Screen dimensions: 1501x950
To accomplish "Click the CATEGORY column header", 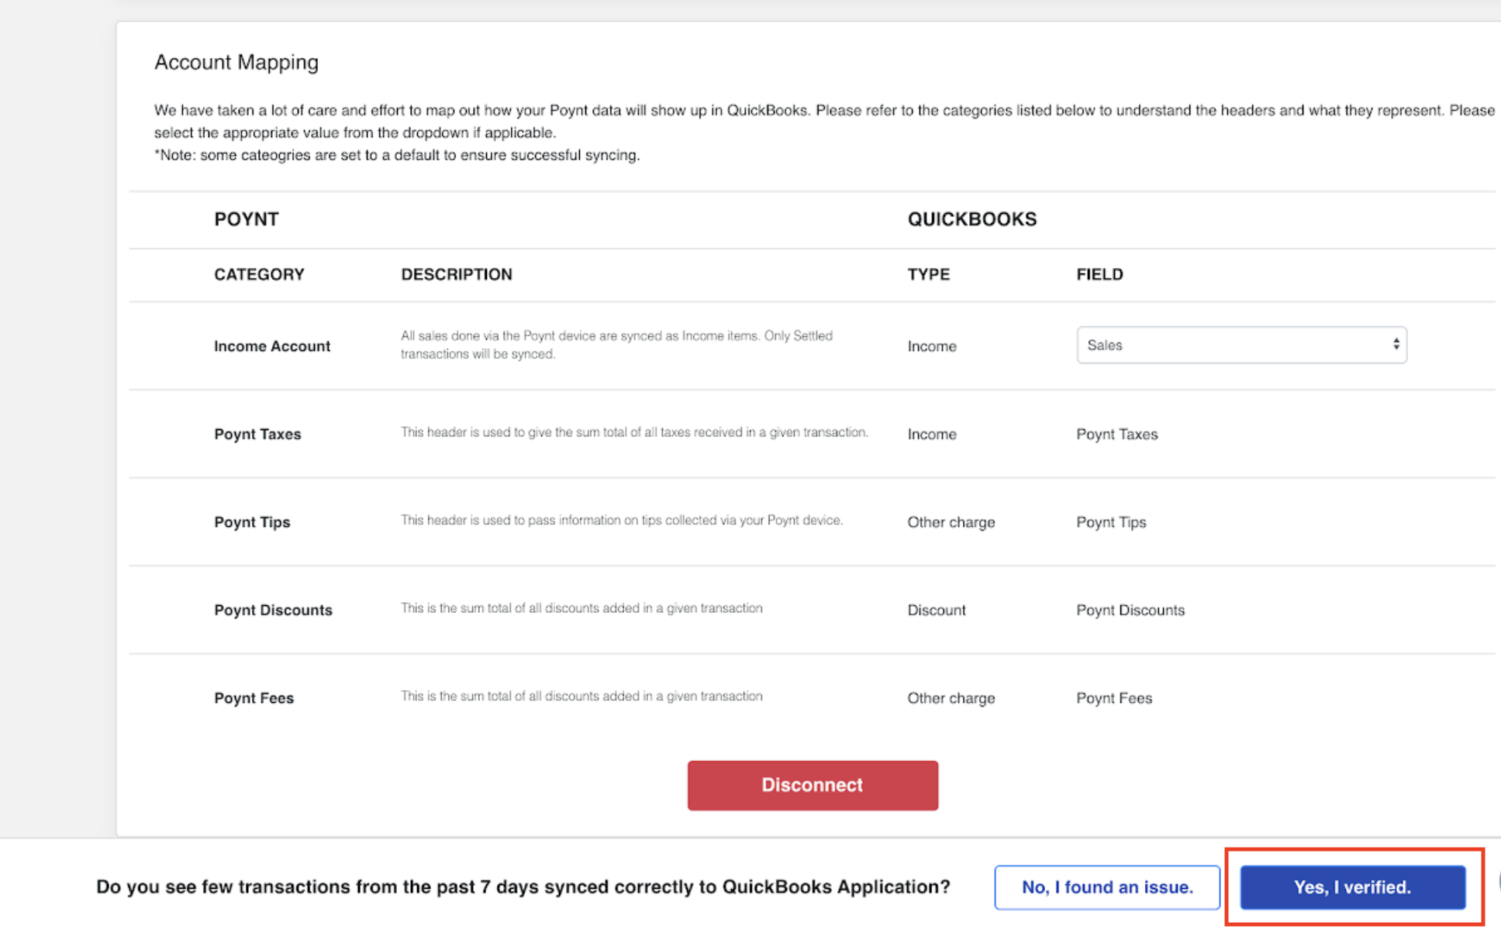I will point(259,274).
